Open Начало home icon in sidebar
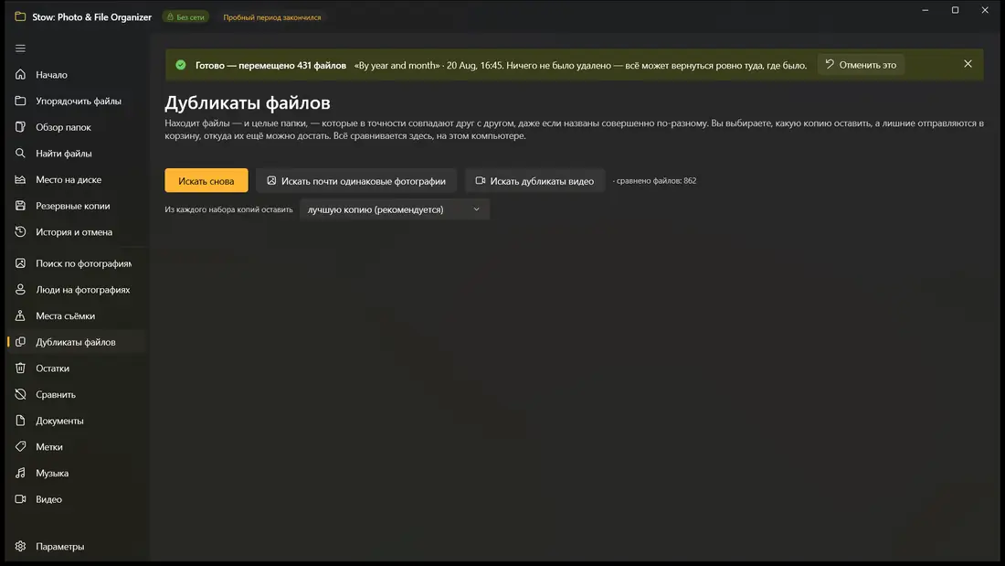The width and height of the screenshot is (1005, 566). click(x=20, y=74)
